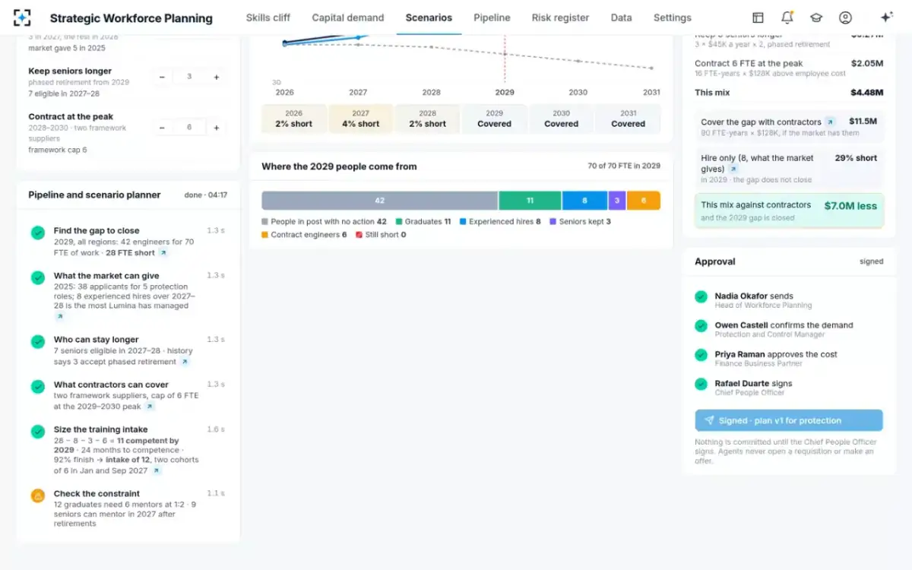Click 'Signed · plan v1 for protection' button

789,420
